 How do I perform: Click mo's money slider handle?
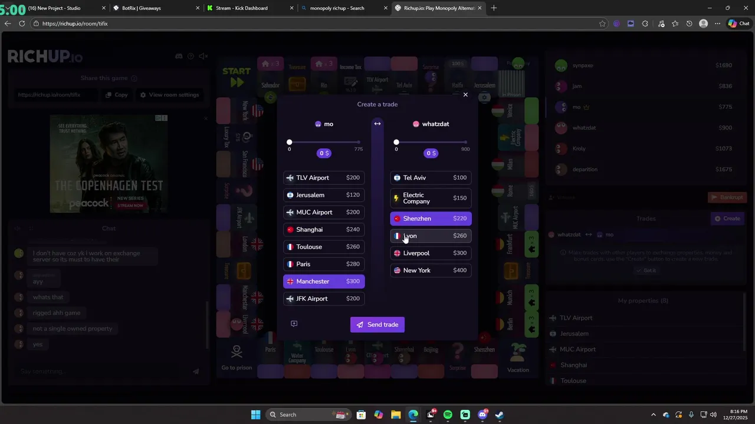pyautogui.click(x=290, y=142)
